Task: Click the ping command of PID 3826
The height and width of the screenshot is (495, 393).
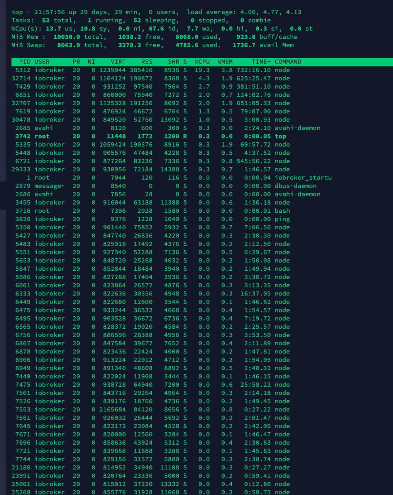Action: click(x=282, y=219)
